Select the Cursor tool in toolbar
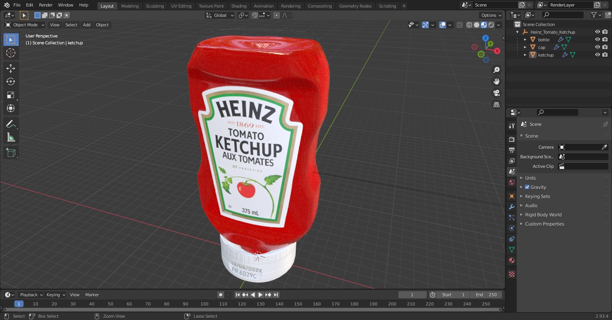 tap(11, 53)
